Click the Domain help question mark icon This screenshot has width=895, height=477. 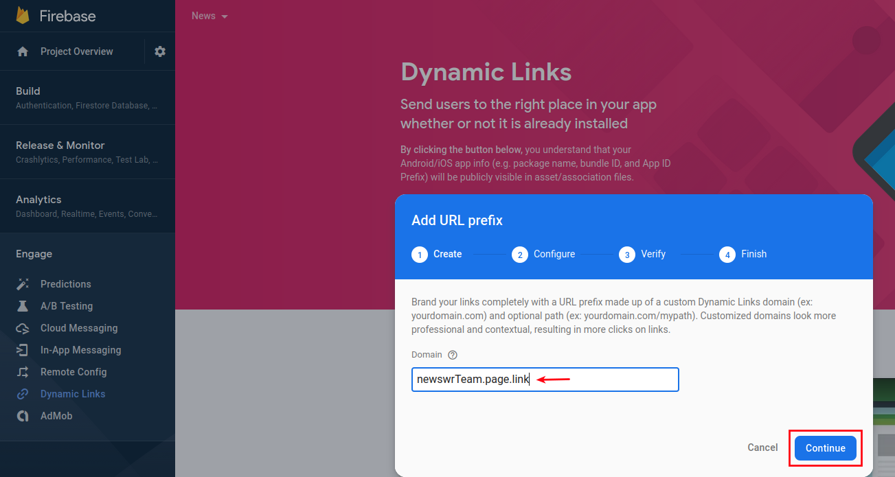[452, 355]
